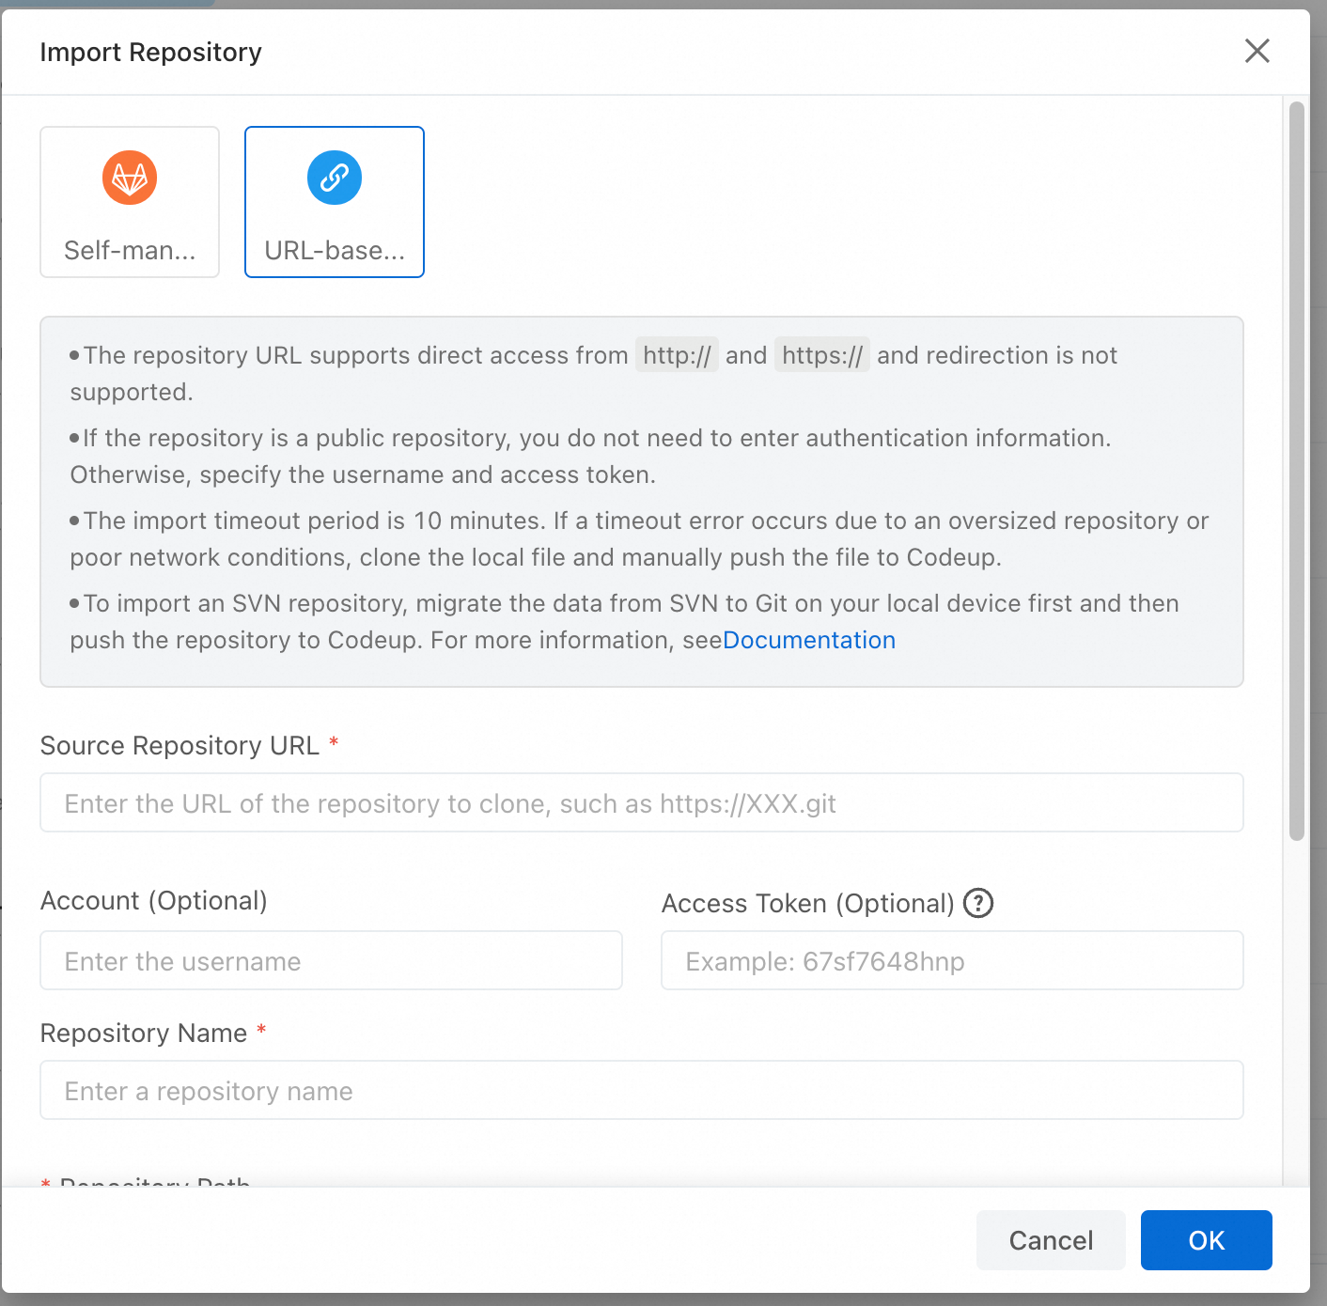Screen dimensions: 1327x1306
Task: Click the "Access Token (Optional)" label text
Action: click(x=808, y=904)
